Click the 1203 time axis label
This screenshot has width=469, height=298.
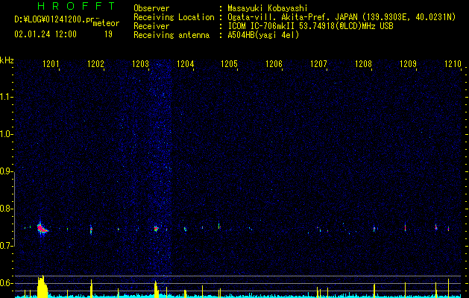[x=140, y=63]
